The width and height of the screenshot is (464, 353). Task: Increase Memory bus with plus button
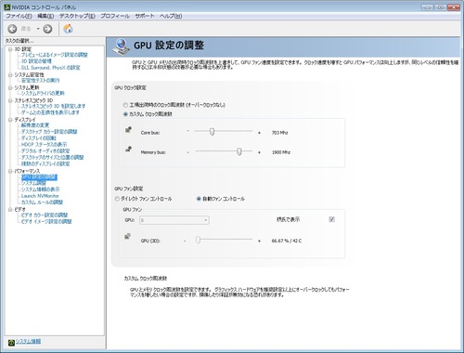click(259, 152)
